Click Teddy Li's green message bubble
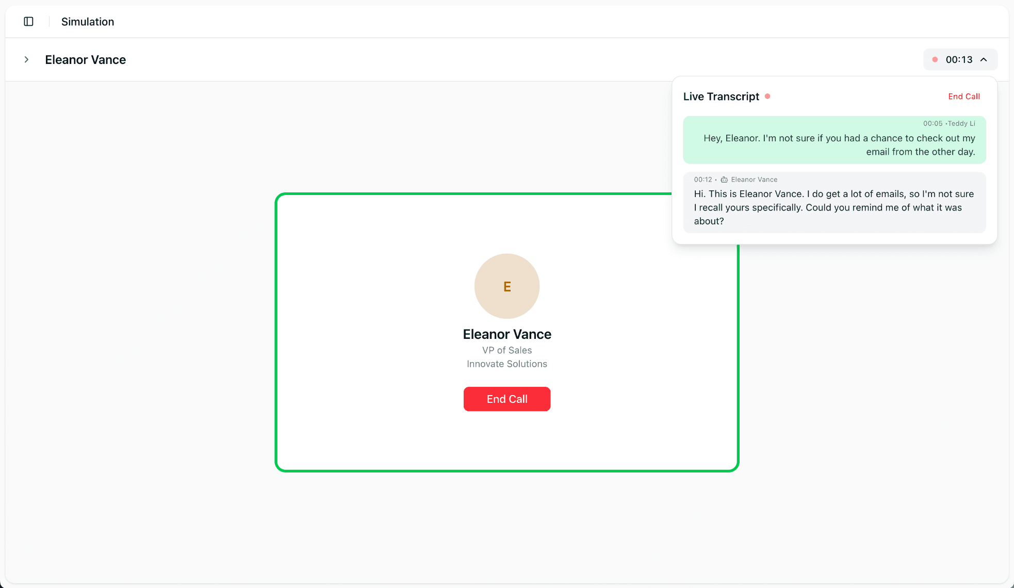The height and width of the screenshot is (588, 1014). pyautogui.click(x=834, y=140)
